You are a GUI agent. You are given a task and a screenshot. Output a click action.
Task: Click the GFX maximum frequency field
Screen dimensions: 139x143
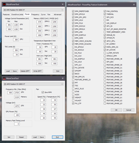pos(17,93)
